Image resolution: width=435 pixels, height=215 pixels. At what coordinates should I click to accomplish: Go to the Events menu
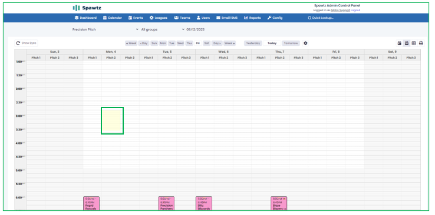tap(136, 18)
